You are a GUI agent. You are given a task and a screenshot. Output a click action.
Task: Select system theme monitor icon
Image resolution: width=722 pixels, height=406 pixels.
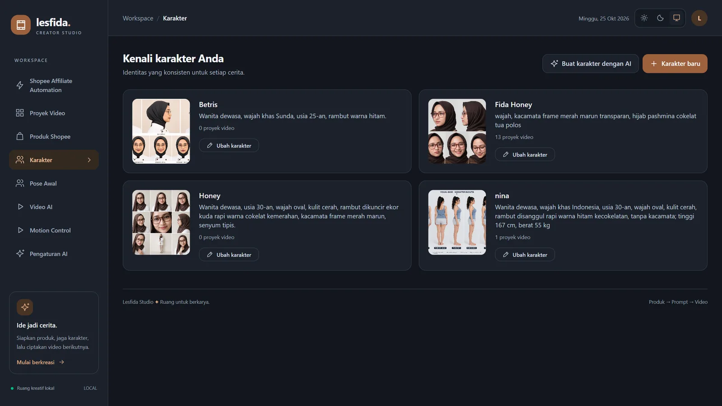click(x=676, y=18)
